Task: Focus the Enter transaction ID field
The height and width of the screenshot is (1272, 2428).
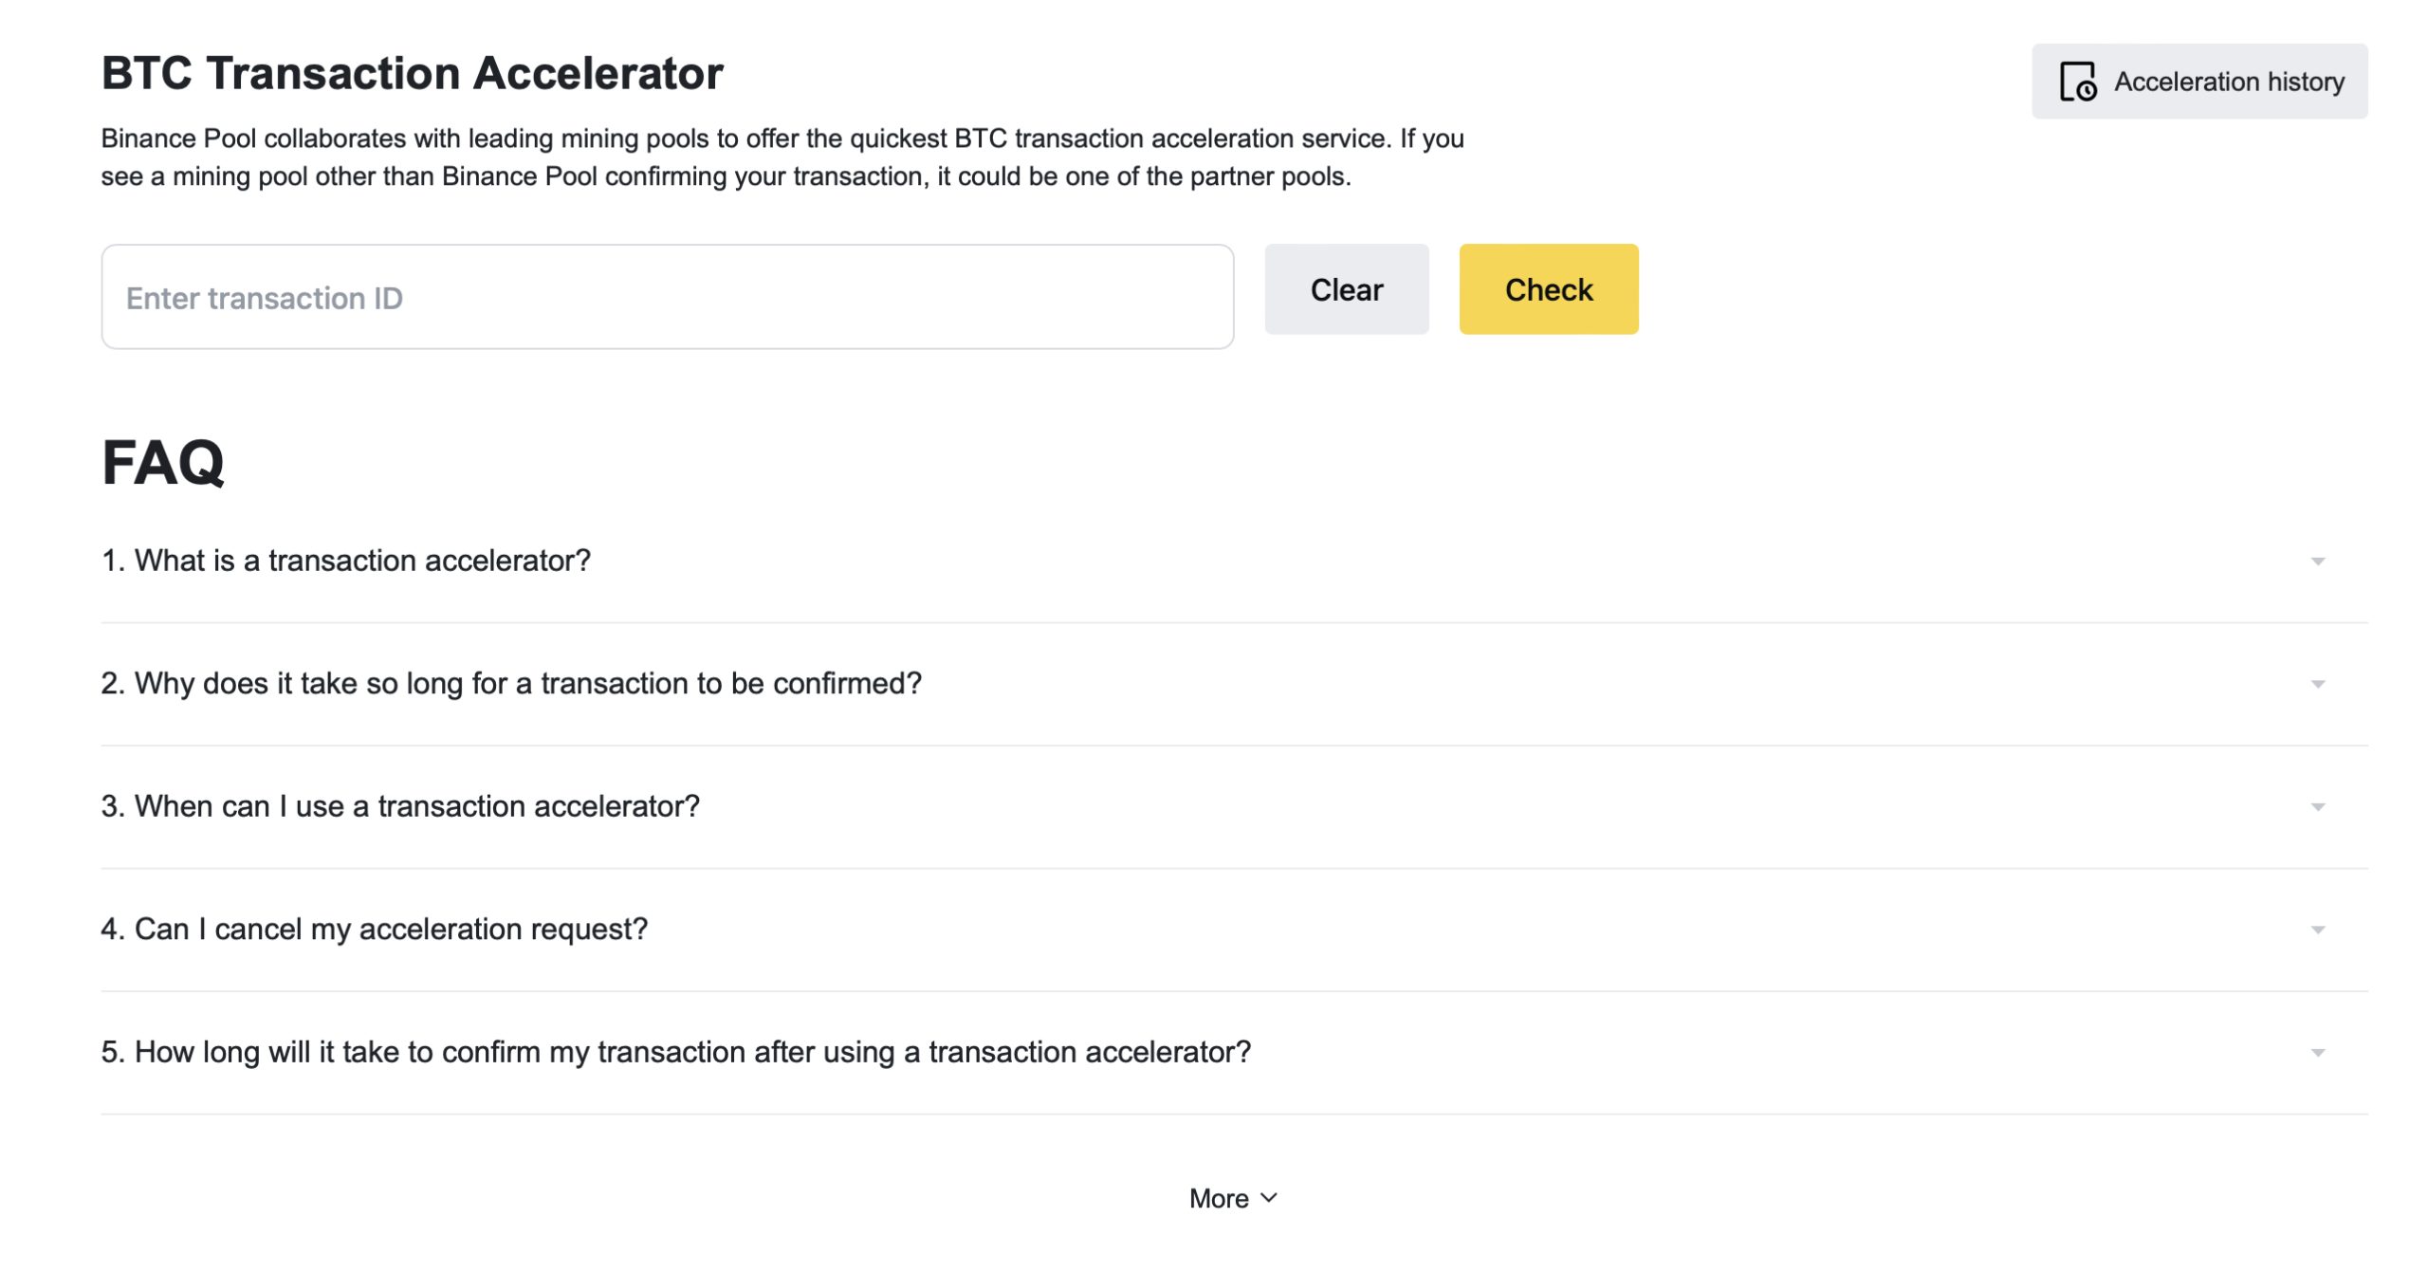Action: click(666, 297)
